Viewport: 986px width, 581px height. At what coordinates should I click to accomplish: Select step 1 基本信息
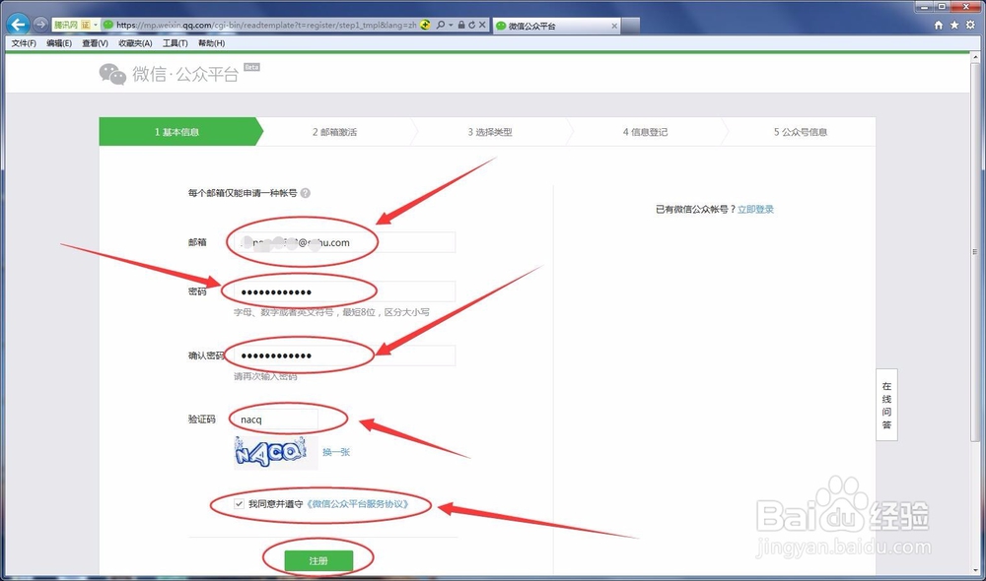pos(180,132)
